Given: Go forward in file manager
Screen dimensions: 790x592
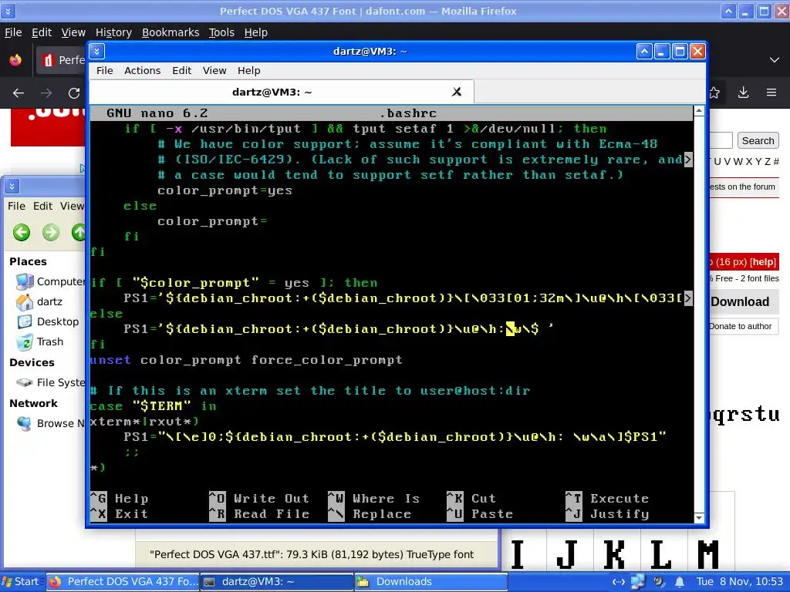Looking at the screenshot, I should [x=51, y=233].
